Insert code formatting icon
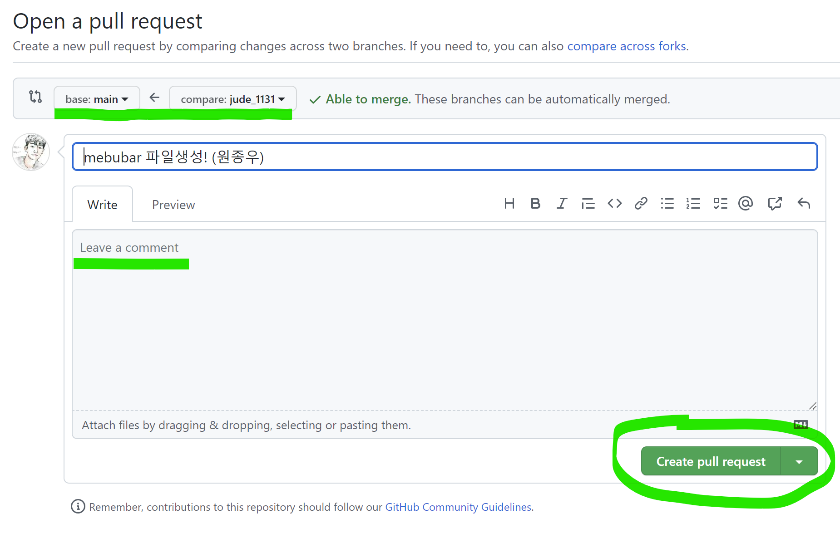840x538 pixels. tap(614, 204)
